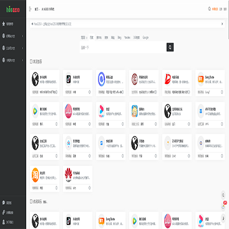Click the search input field
The image size is (229, 229).
coord(123,48)
